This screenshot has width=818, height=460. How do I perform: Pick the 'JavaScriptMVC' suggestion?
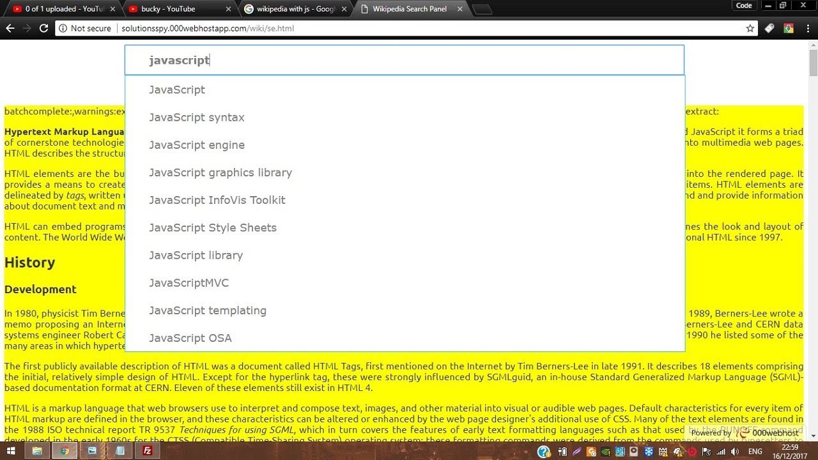tap(405, 282)
